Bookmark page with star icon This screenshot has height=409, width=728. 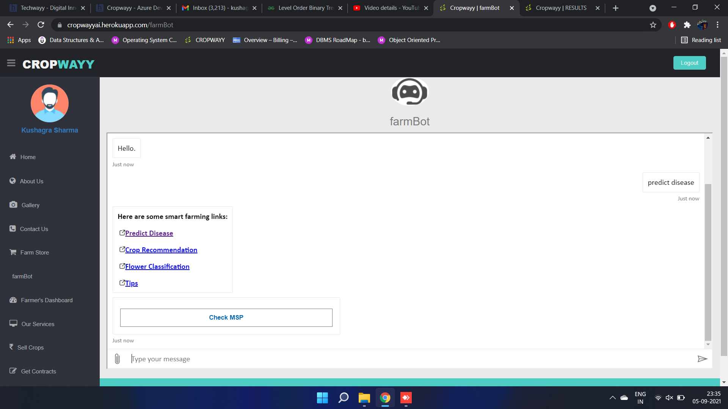click(x=653, y=25)
